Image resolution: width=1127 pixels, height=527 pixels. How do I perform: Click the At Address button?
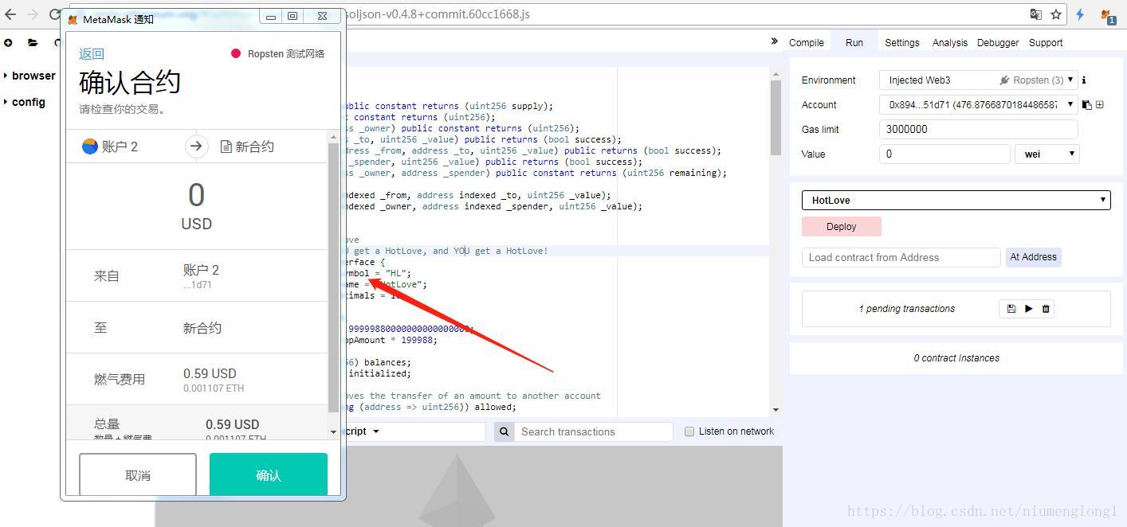[1033, 257]
